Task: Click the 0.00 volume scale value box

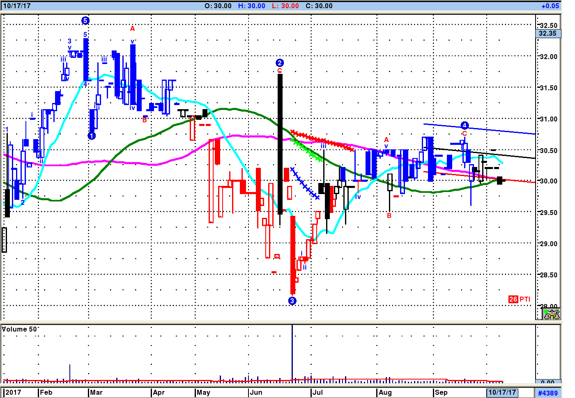Action: [548, 382]
